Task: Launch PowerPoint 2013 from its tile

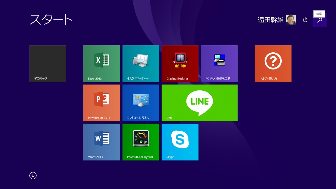Action: pyautogui.click(x=101, y=103)
